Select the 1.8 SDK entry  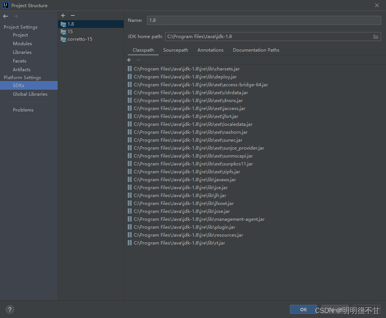point(91,24)
